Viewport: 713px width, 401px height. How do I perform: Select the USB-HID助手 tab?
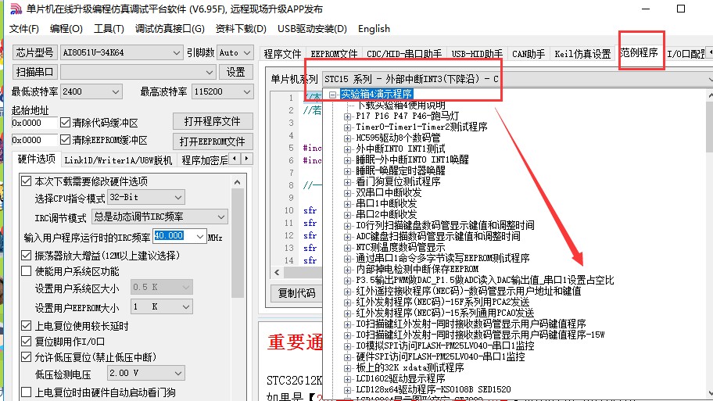[x=477, y=54]
